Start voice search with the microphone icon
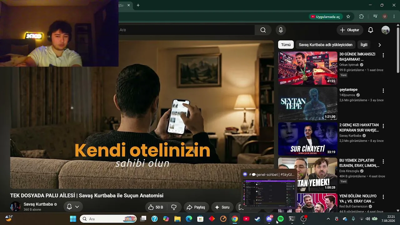Image resolution: width=400 pixels, height=225 pixels. click(281, 30)
